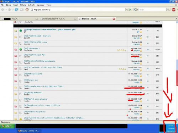Click star rating of 3D SexVilla 2 thread
Image resolution: width=178 pixels, height=133 pixels.
[122, 69]
